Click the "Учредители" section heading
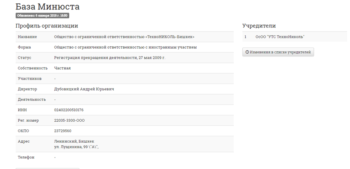The height and width of the screenshot is (169, 350). [x=259, y=26]
